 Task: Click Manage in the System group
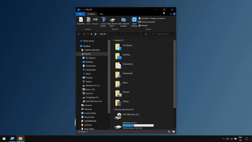(143, 25)
